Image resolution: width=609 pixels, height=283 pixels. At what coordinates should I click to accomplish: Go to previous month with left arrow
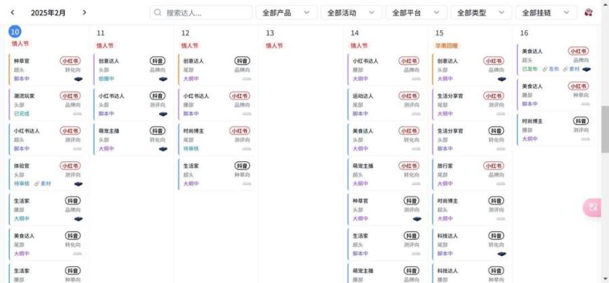pyautogui.click(x=12, y=12)
